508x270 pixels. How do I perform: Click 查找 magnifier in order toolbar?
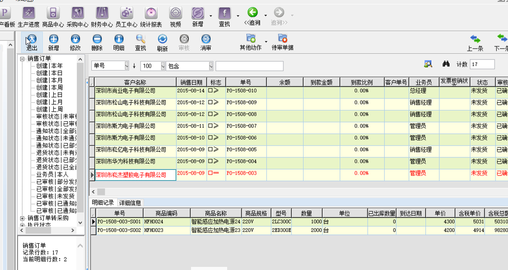point(140,43)
